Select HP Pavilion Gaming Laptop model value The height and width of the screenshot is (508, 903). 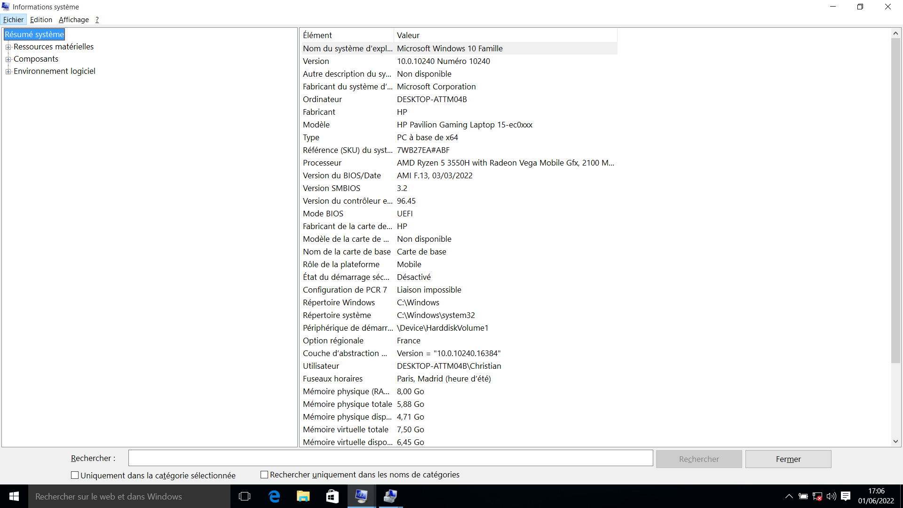[465, 125]
